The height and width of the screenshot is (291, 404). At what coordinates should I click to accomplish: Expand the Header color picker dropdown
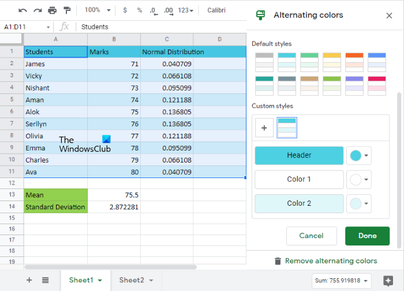point(358,156)
